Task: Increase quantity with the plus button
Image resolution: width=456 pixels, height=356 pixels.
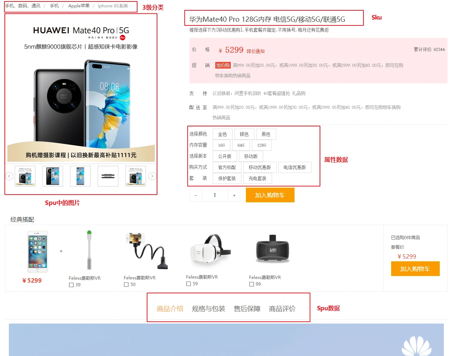Action: (234, 195)
